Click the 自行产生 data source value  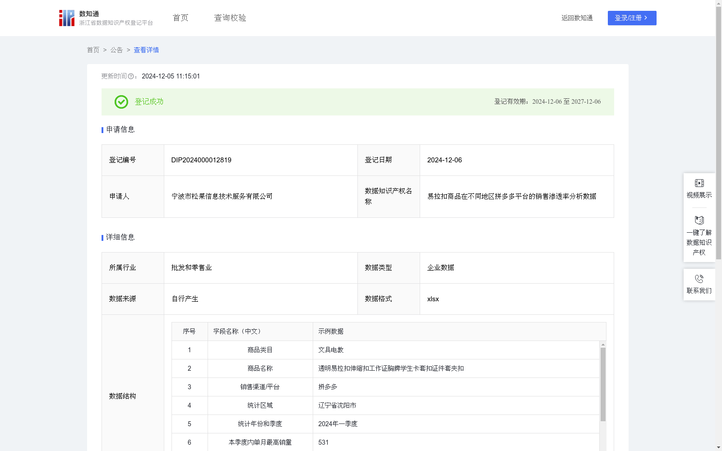click(185, 299)
